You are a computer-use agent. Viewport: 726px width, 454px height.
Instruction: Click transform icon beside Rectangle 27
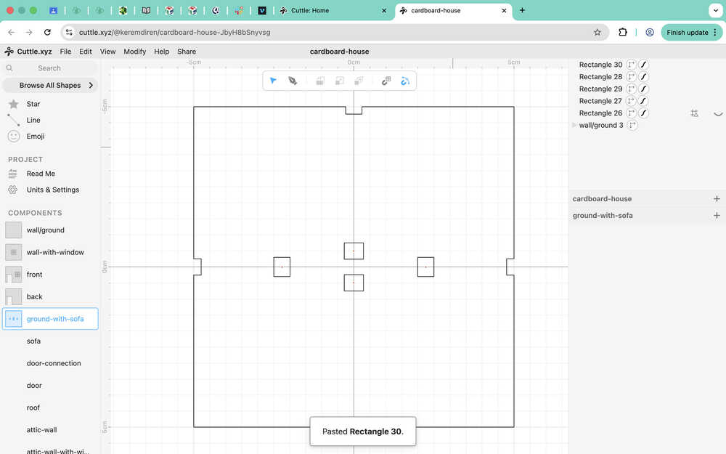[x=632, y=100]
